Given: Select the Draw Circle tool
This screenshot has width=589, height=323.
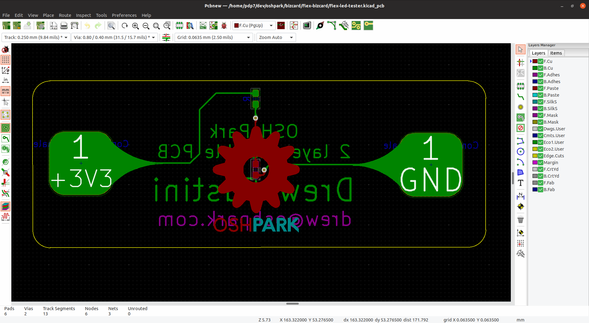Looking at the screenshot, I should click(520, 152).
